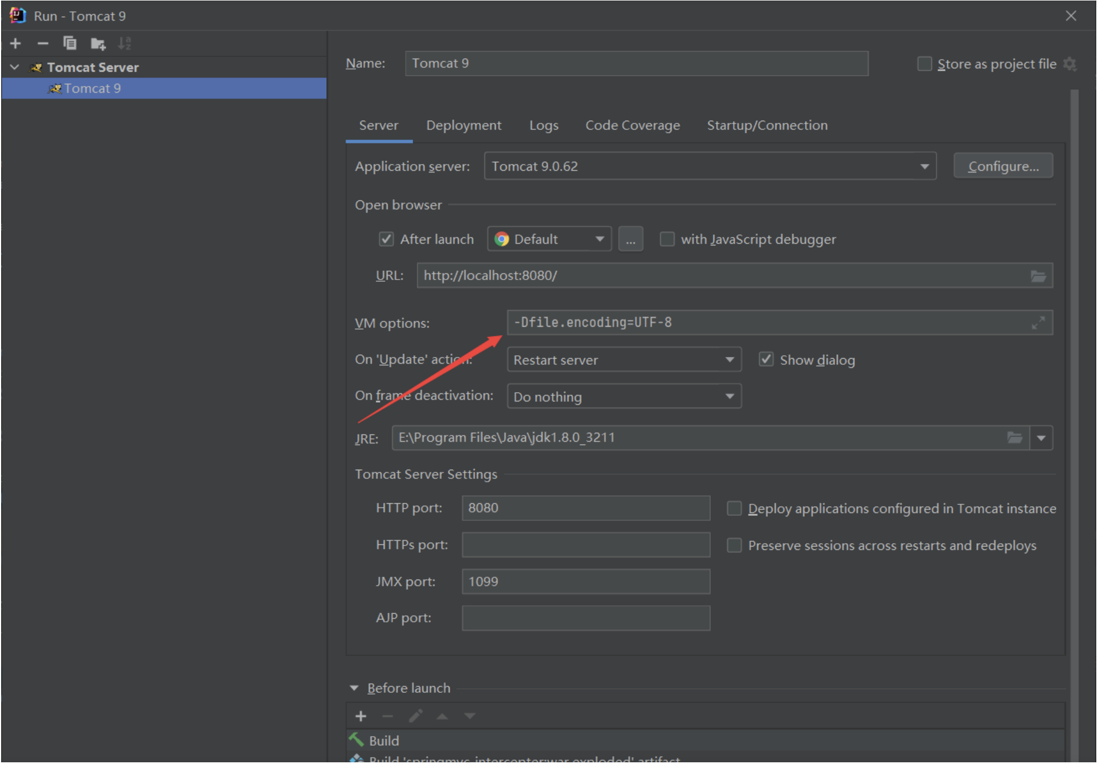1098x764 pixels.
Task: Move Before launch task down
Action: click(x=469, y=716)
